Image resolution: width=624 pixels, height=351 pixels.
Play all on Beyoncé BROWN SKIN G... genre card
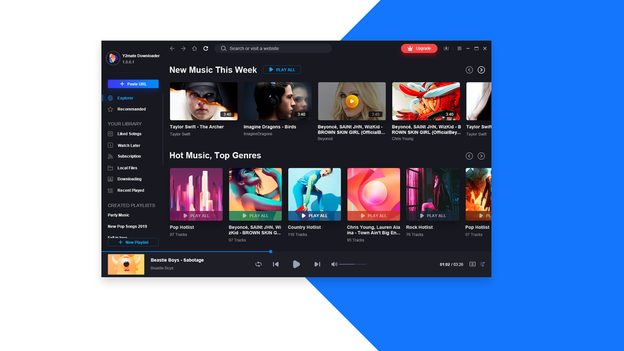255,216
